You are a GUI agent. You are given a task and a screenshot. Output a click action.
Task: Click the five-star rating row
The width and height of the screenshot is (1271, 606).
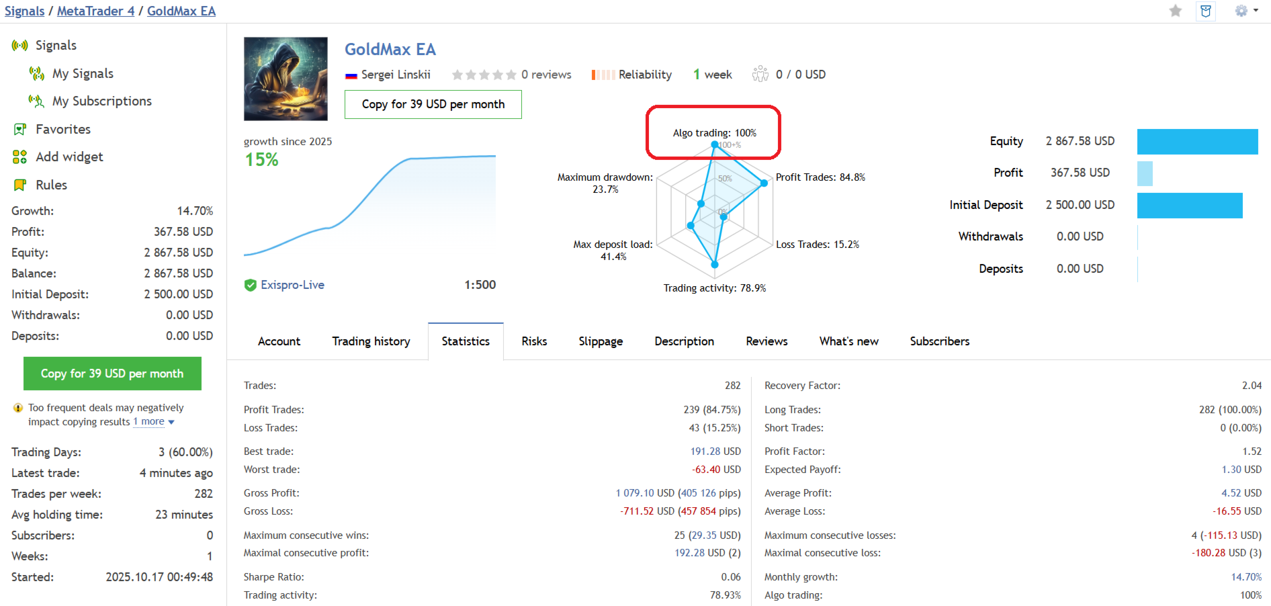484,75
